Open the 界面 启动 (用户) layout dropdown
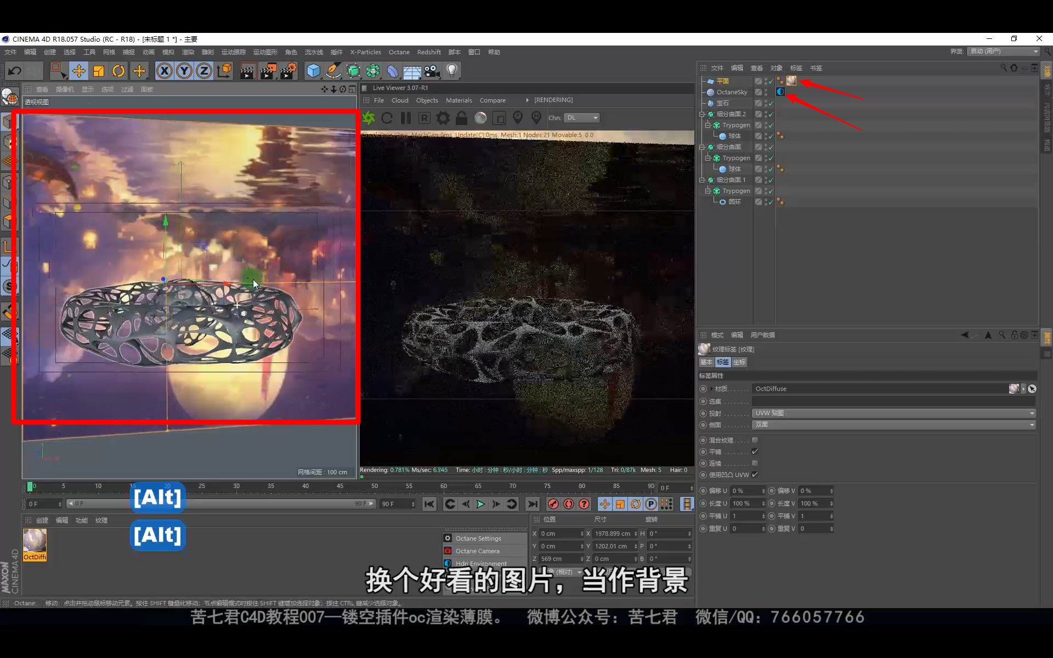 1004,52
